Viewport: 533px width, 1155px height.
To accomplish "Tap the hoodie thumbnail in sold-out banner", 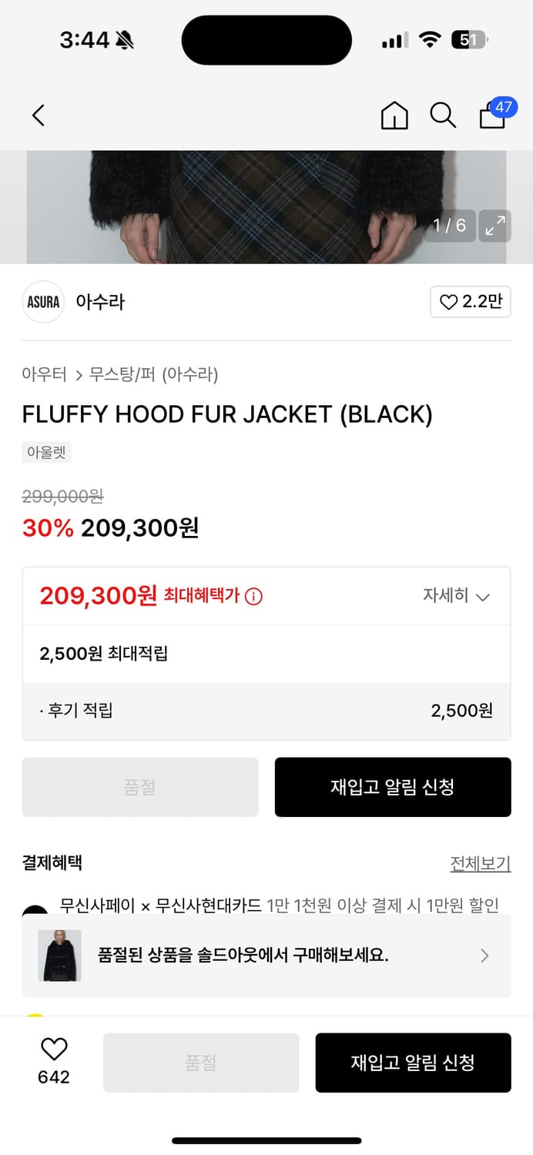I will pyautogui.click(x=59, y=956).
